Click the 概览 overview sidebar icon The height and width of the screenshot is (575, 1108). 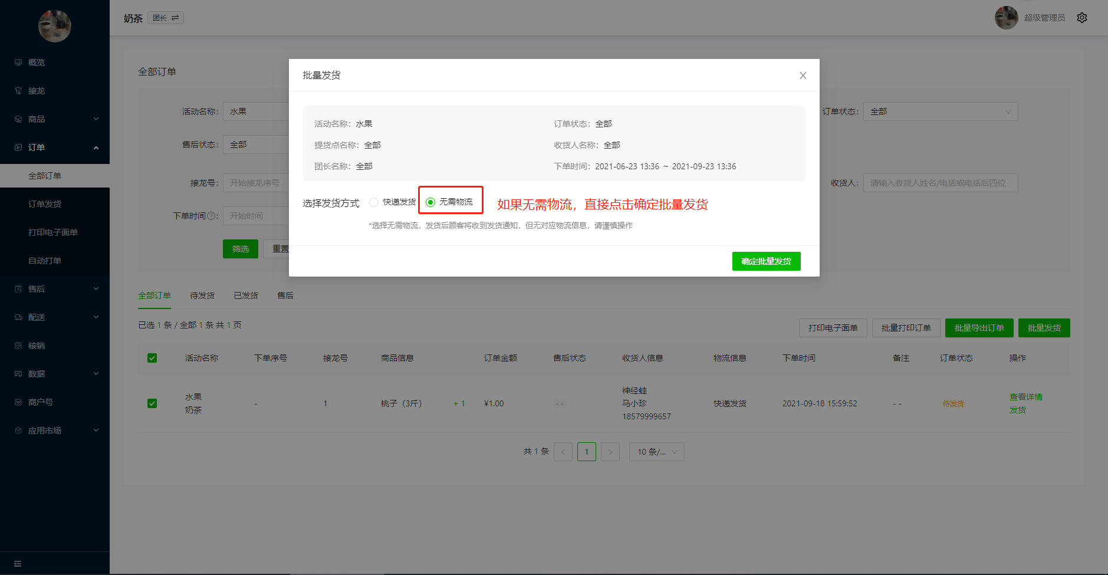(18, 63)
